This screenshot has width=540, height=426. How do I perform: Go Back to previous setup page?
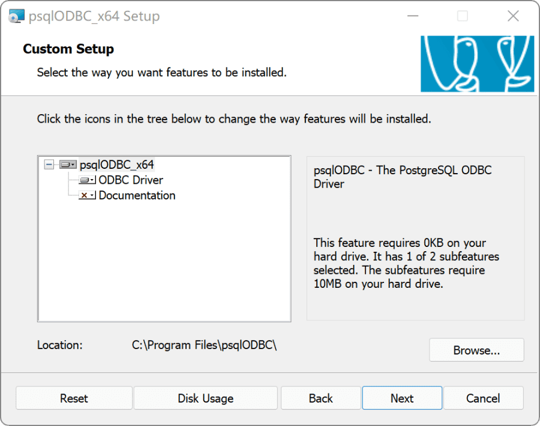[320, 398]
